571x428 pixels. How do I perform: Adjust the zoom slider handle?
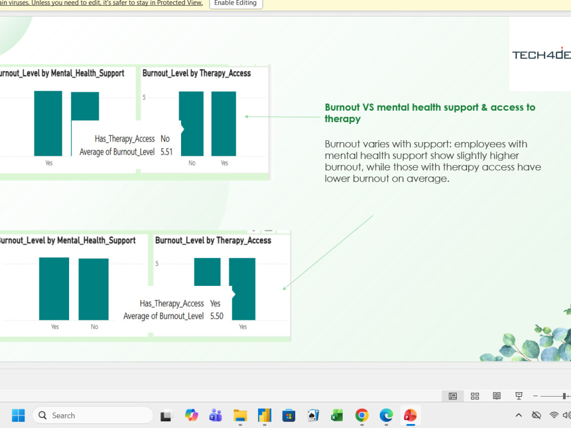tap(564, 396)
